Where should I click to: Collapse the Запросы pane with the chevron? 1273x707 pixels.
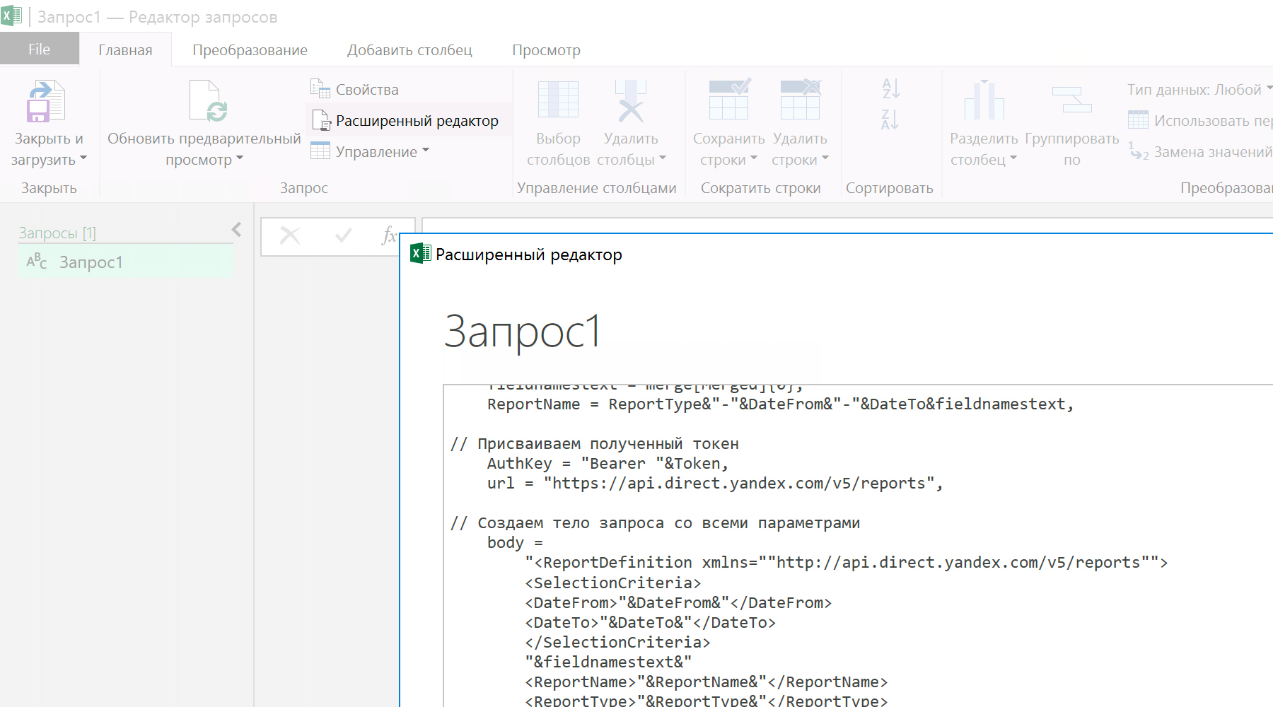coord(237,230)
